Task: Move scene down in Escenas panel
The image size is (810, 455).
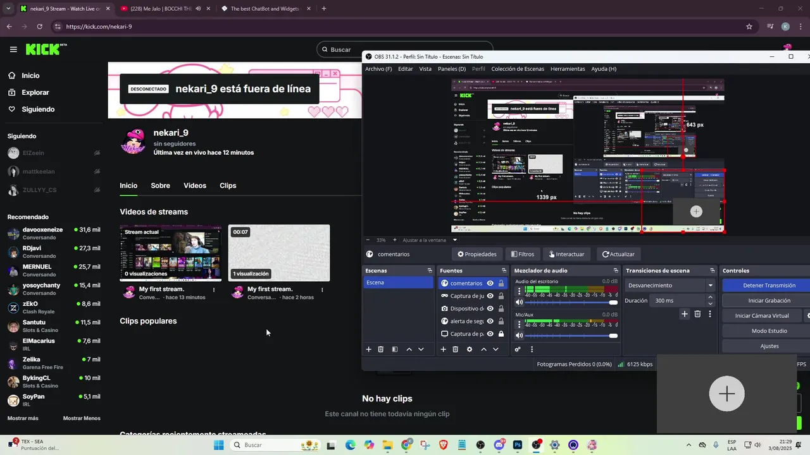Action: pyautogui.click(x=421, y=349)
